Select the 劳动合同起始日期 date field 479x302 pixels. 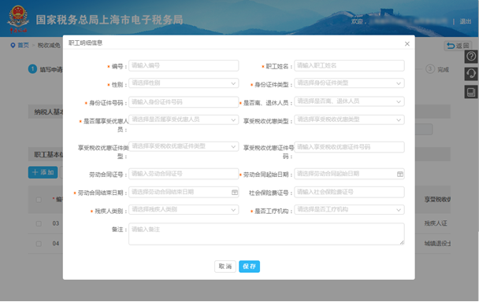coord(349,174)
